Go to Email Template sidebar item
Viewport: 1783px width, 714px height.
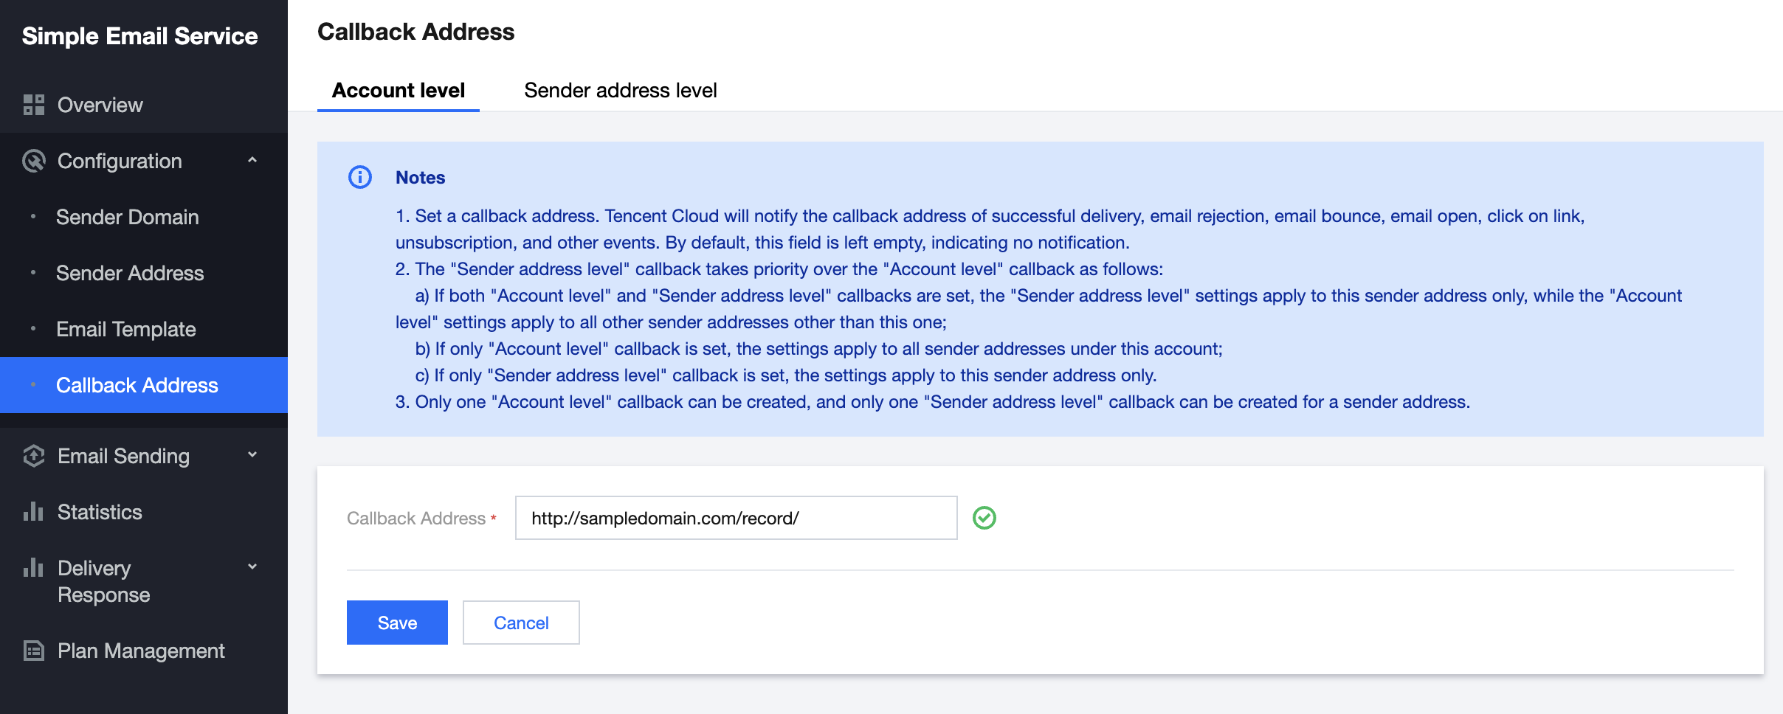[x=126, y=329]
